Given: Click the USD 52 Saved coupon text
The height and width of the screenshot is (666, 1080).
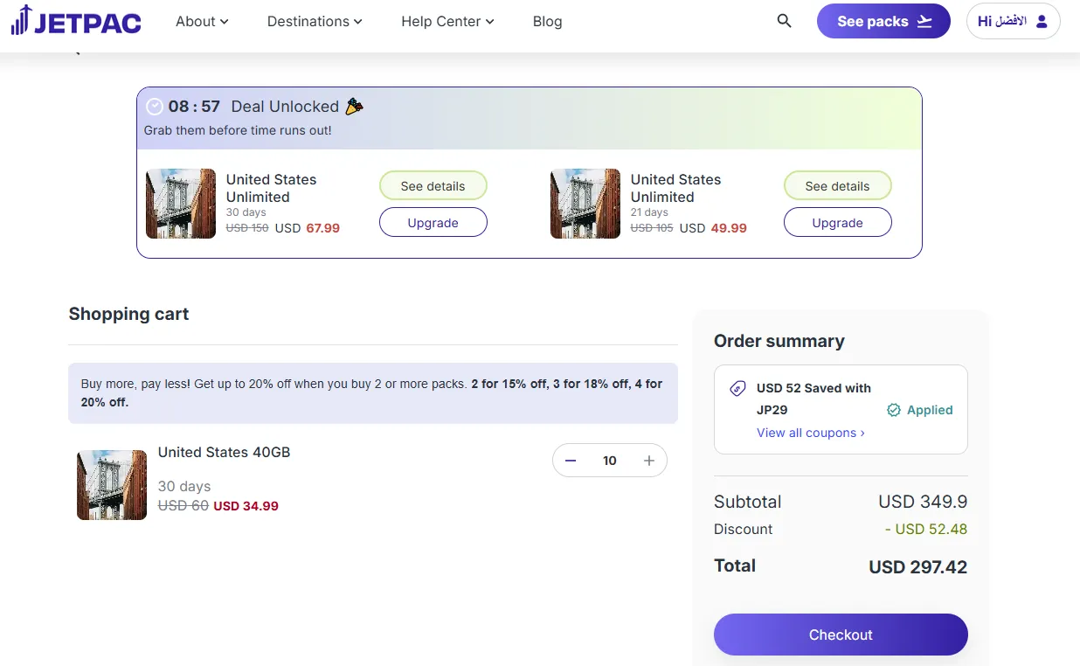Looking at the screenshot, I should click(x=813, y=399).
